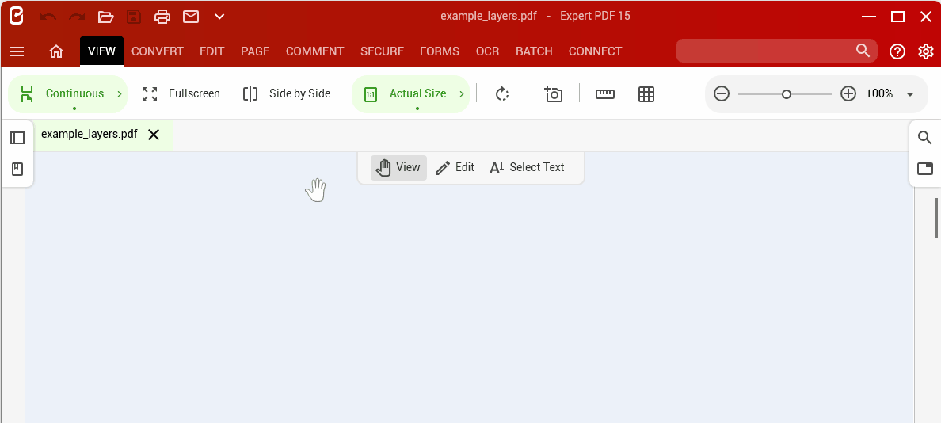The height and width of the screenshot is (423, 941).
Task: Open the CONVERT tab
Action: [x=158, y=51]
